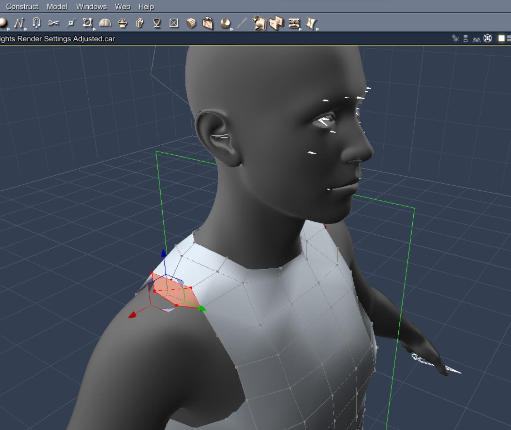511x430 pixels.
Task: Open the Web menu
Action: pos(122,6)
